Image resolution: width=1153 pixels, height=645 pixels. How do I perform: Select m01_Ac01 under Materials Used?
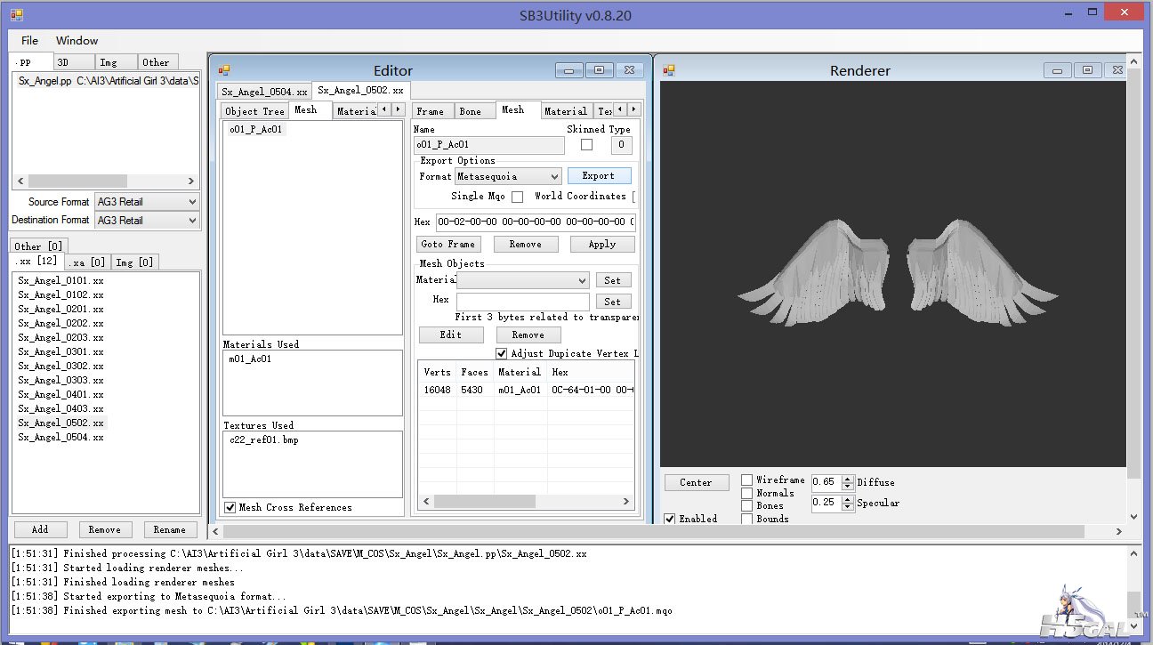click(250, 359)
